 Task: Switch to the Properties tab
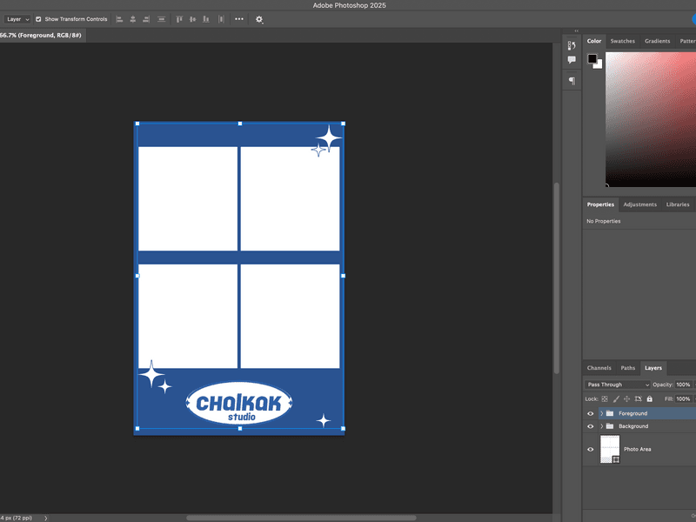pyautogui.click(x=600, y=204)
